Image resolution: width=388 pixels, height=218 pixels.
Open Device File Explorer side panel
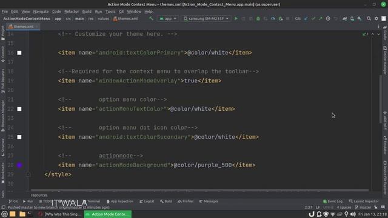385,177
